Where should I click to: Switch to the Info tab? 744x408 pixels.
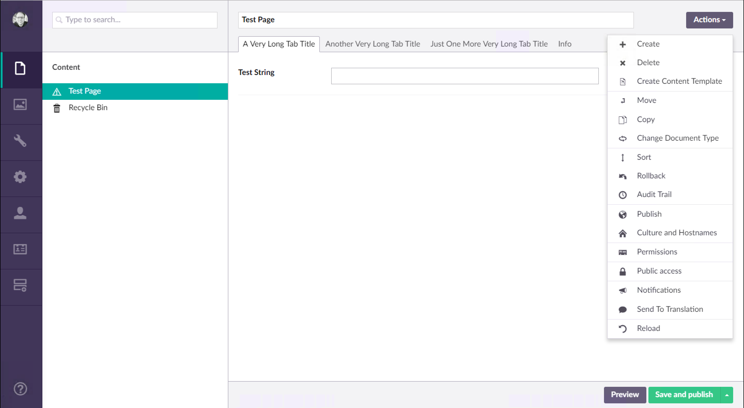[564, 44]
